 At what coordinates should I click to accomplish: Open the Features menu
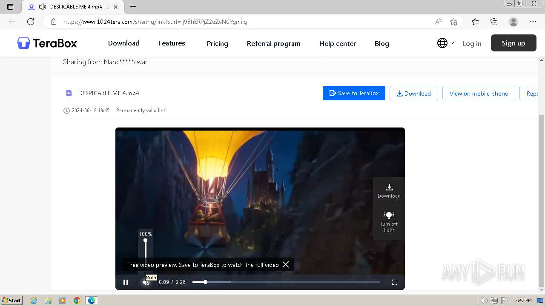[x=172, y=43]
